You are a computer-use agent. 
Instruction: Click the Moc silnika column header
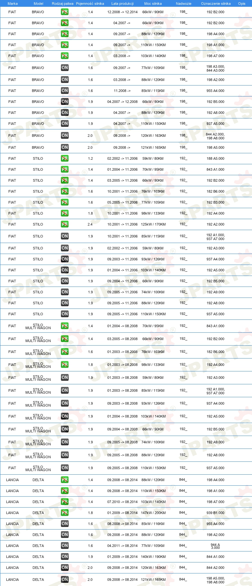pos(153,4)
